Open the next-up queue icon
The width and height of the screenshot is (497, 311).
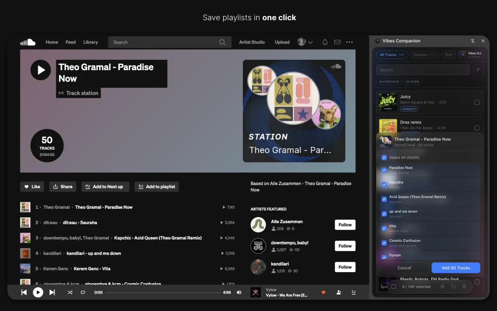(353, 292)
